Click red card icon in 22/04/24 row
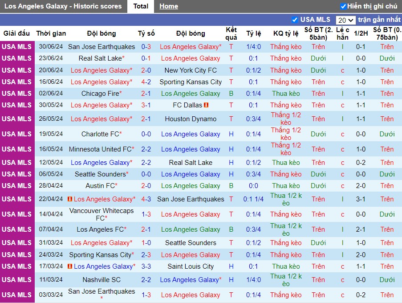Image resolution: width=402 pixels, height=303 pixels. coord(70,199)
